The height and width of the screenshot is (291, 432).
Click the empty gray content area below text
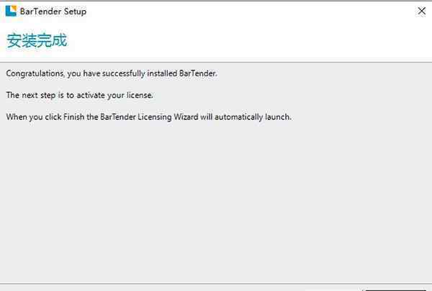pyautogui.click(x=216, y=200)
